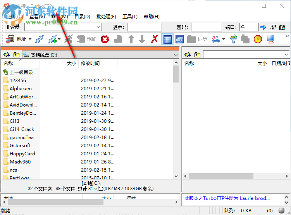291x215 pixels.
Task: Select the gaomuTea folder
Action: click(19, 137)
